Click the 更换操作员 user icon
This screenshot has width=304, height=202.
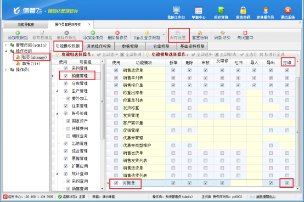coord(266,10)
